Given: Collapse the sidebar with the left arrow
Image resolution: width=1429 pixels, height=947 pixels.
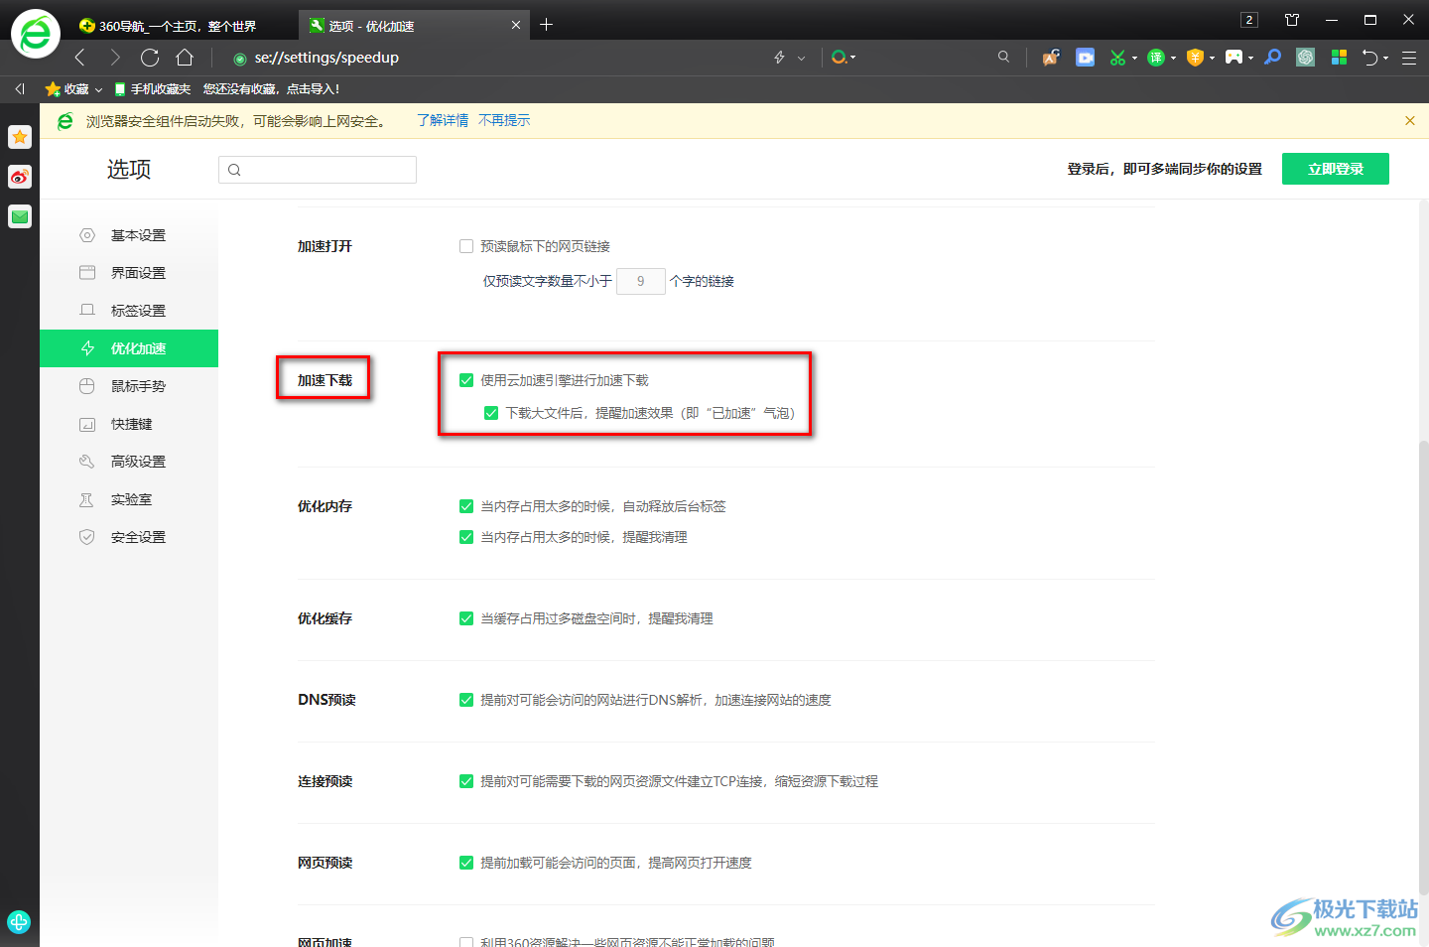Looking at the screenshot, I should point(20,89).
